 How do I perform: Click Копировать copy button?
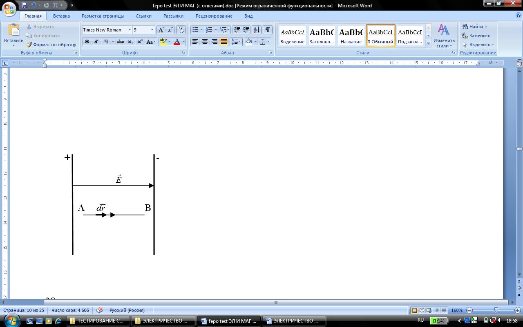(x=42, y=36)
